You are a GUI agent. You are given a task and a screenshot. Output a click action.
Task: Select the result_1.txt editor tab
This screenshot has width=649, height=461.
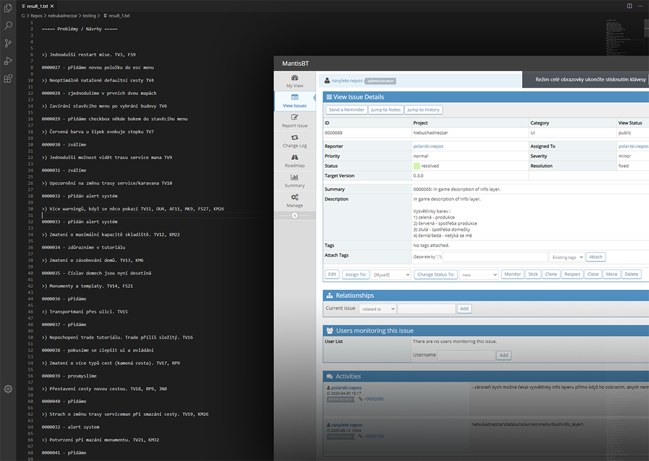pos(37,6)
